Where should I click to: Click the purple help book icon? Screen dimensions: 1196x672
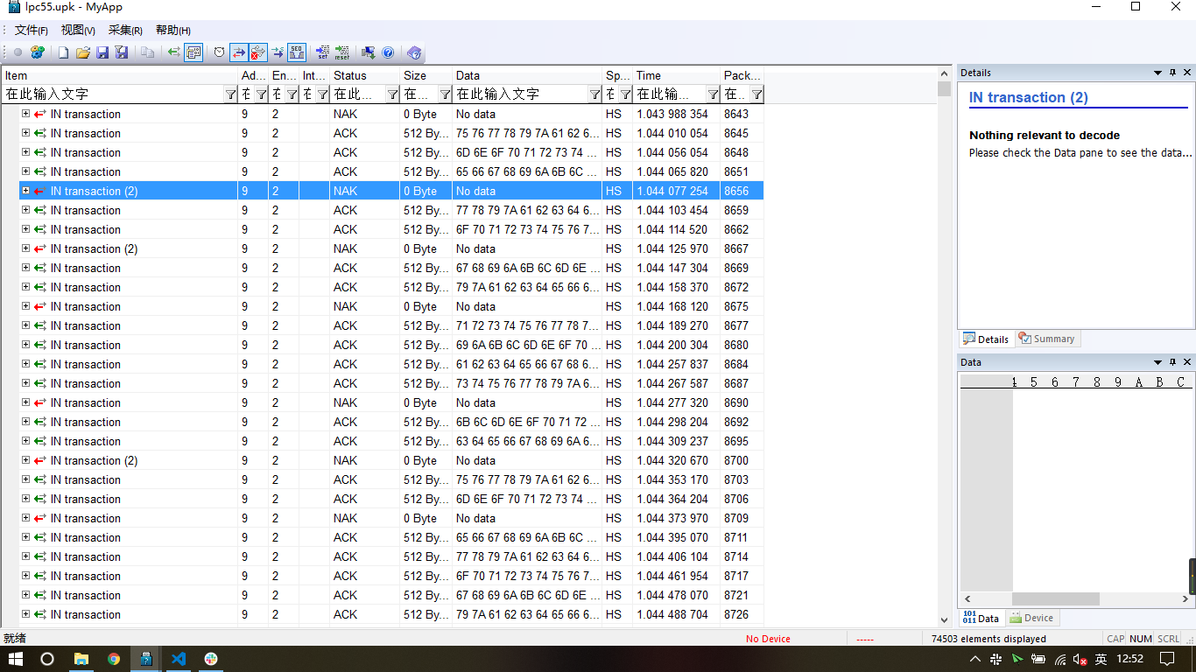[414, 52]
